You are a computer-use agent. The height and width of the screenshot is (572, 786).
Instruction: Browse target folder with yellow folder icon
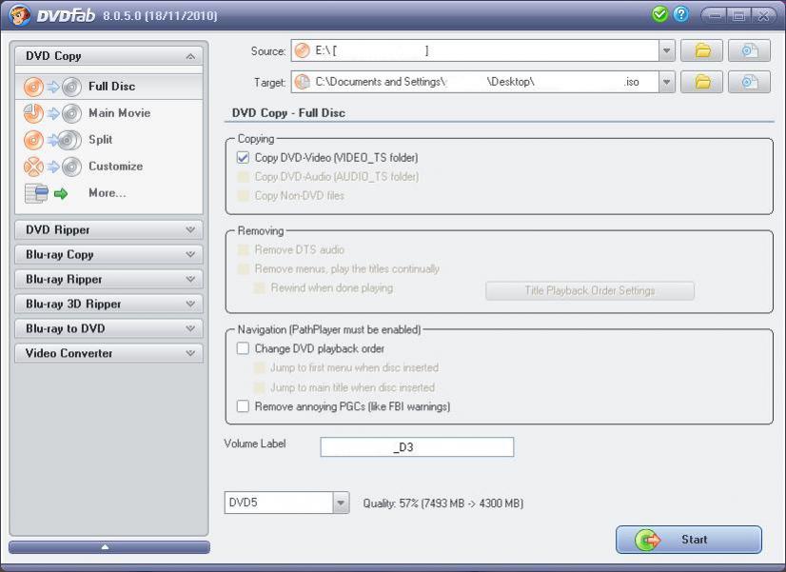702,82
